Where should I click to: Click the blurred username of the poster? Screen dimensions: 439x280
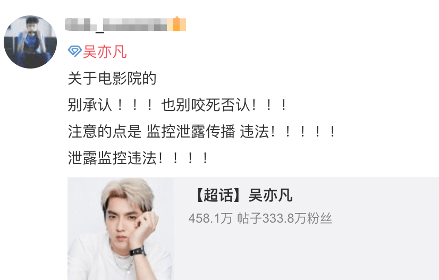116,24
